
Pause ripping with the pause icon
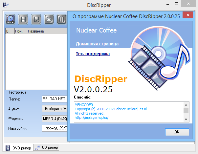coord(61,19)
